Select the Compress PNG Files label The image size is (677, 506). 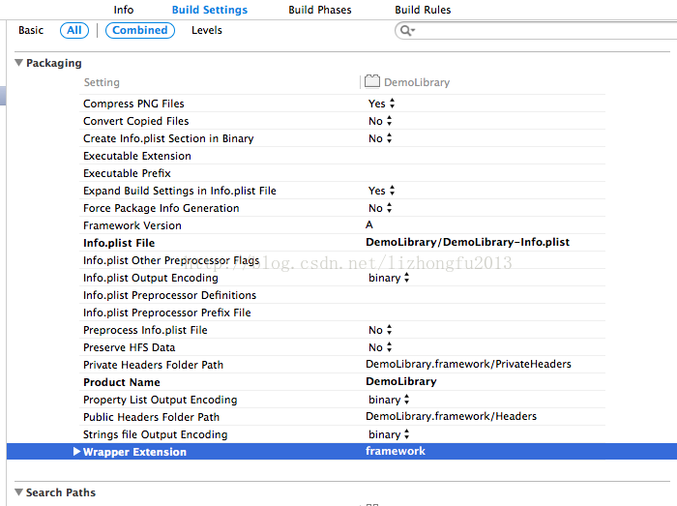(x=133, y=104)
